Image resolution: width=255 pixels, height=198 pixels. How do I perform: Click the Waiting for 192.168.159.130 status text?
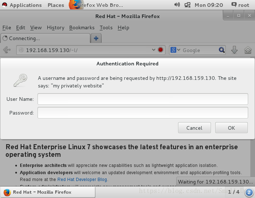pyautogui.click(x=215, y=182)
